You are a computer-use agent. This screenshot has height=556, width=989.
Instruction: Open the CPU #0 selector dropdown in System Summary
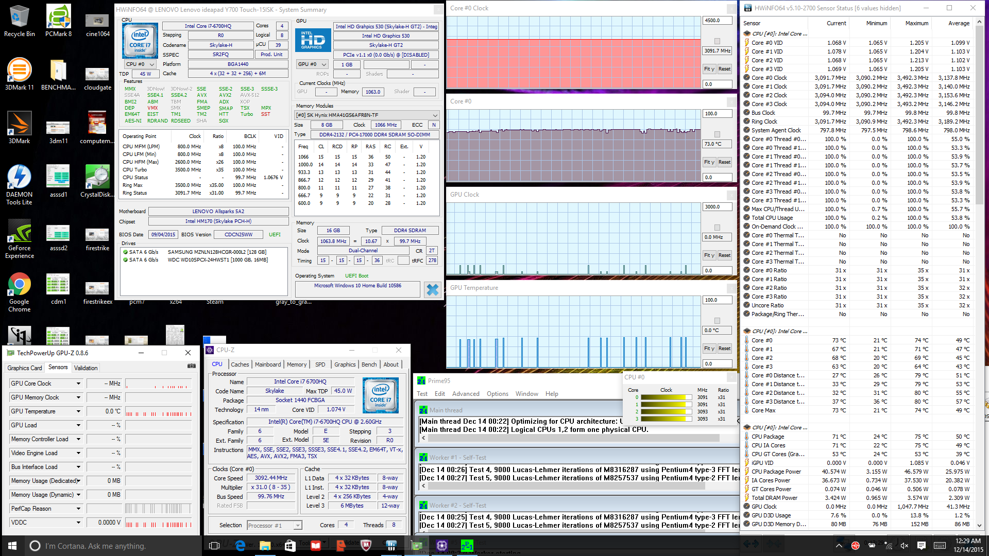point(140,64)
